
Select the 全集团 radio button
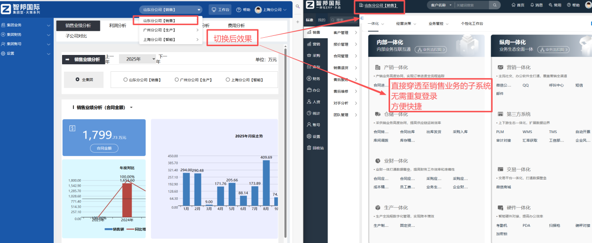coord(77,80)
